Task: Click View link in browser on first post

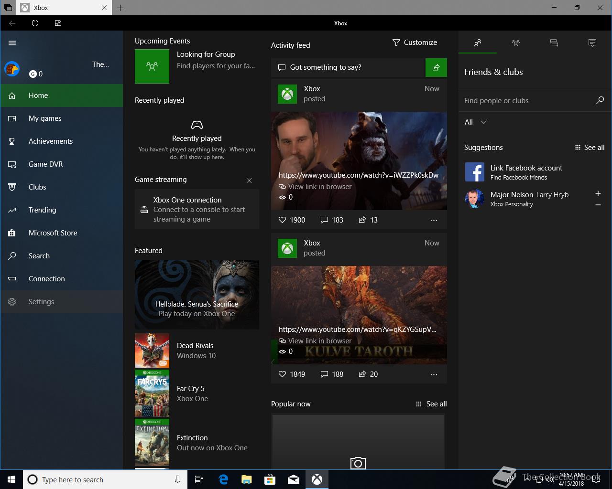Action: (x=315, y=187)
